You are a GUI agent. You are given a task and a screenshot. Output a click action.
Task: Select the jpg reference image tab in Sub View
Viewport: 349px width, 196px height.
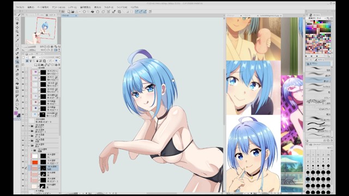pos(269,16)
